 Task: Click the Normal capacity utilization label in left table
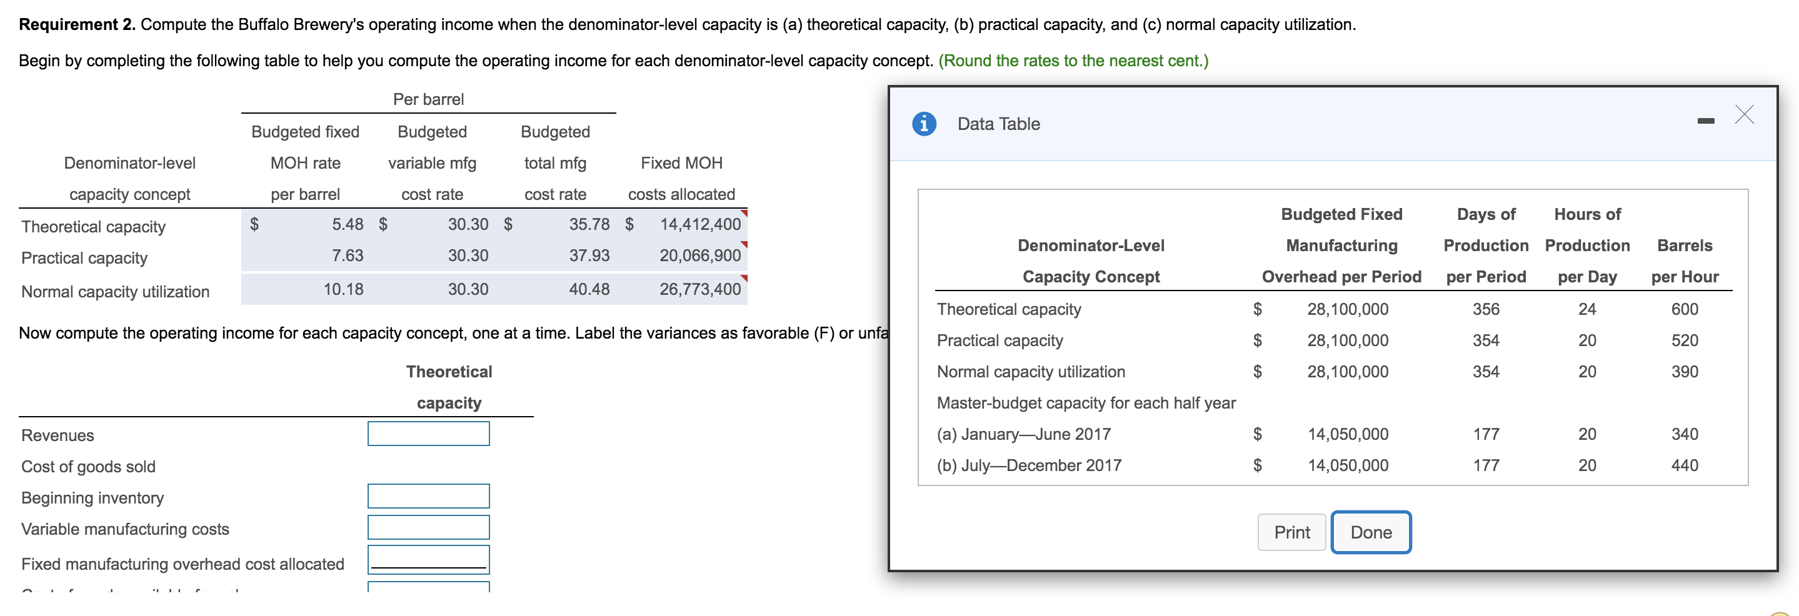click(115, 292)
